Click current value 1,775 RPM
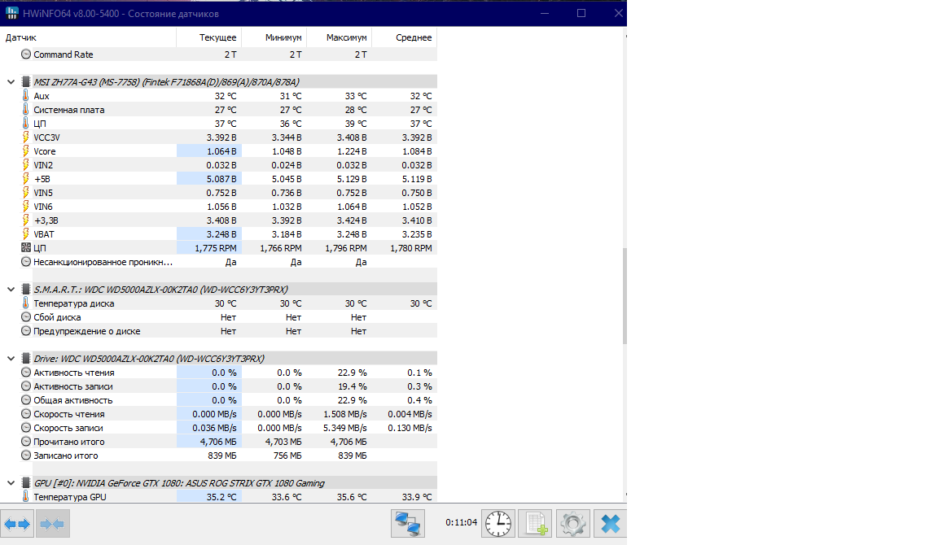This screenshot has width=938, height=545. [x=215, y=248]
